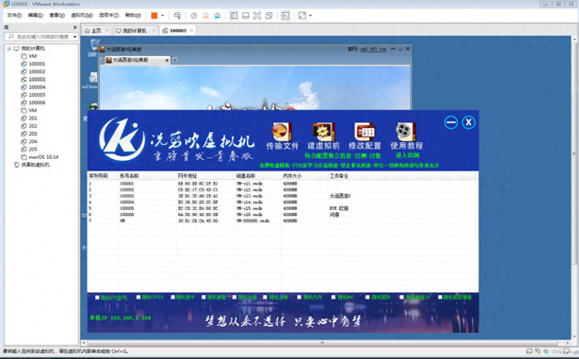This screenshot has height=359, width=579.
Task: Add a new tab with plus in the game window
Action: (x=175, y=60)
